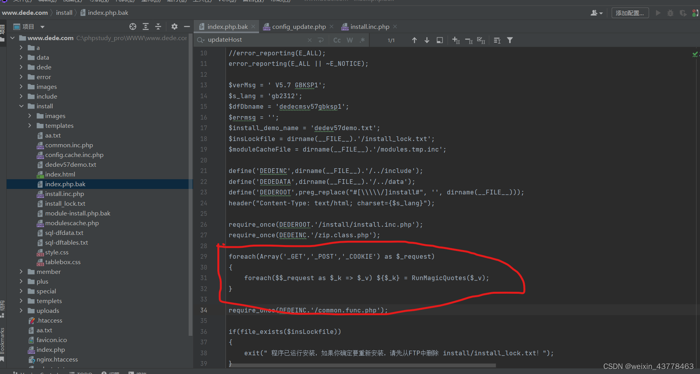
Task: Expand all nodes in the project tree
Action: [x=146, y=26]
